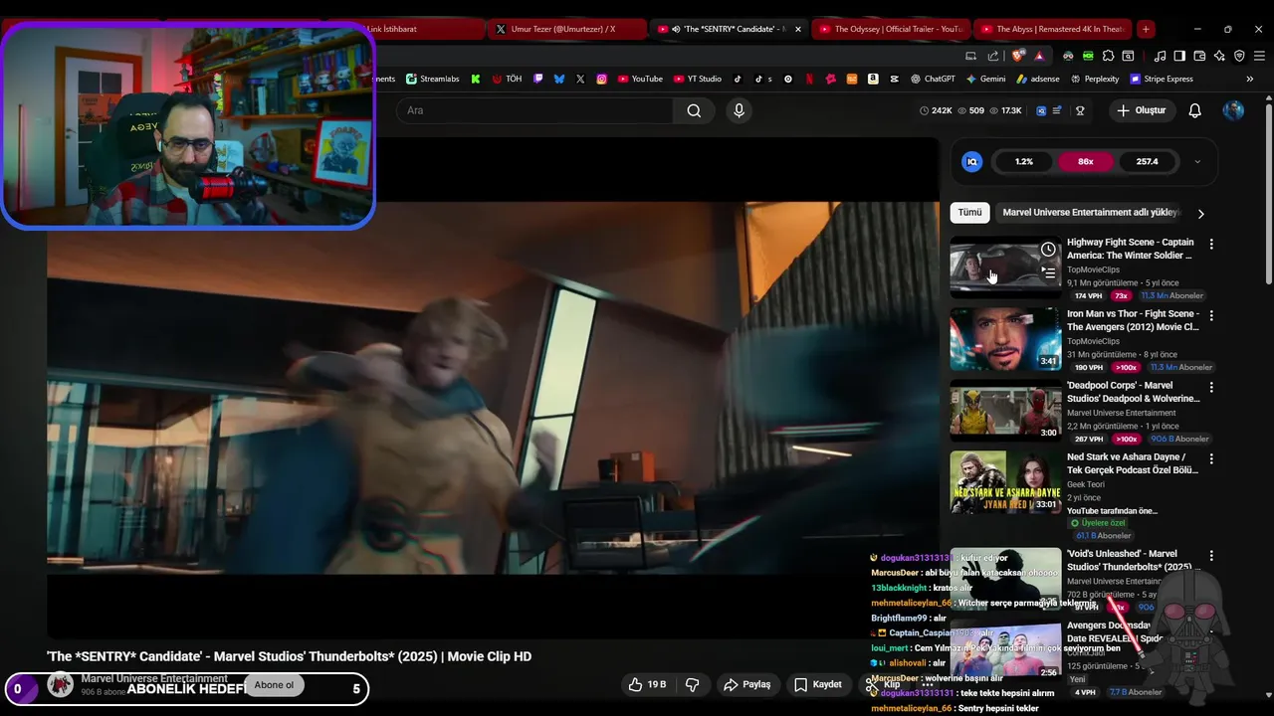
Task: Open Streamlabs bookmark
Action: point(432,79)
